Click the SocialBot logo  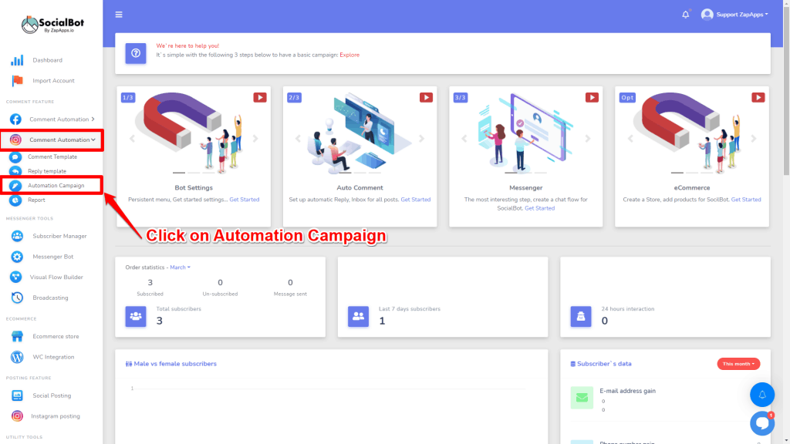point(52,24)
